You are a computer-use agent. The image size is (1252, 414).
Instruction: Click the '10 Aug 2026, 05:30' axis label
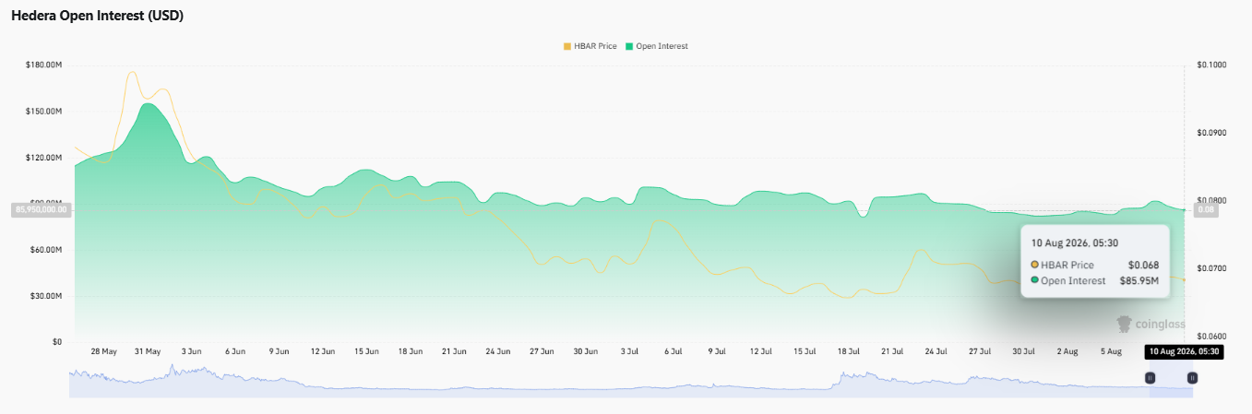pos(1184,351)
